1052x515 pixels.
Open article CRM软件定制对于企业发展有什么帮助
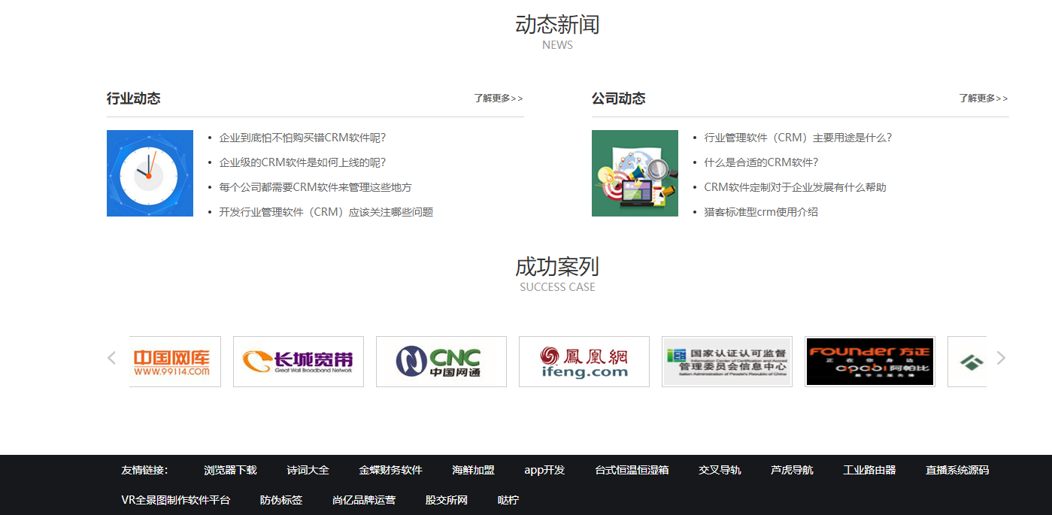tap(795, 187)
